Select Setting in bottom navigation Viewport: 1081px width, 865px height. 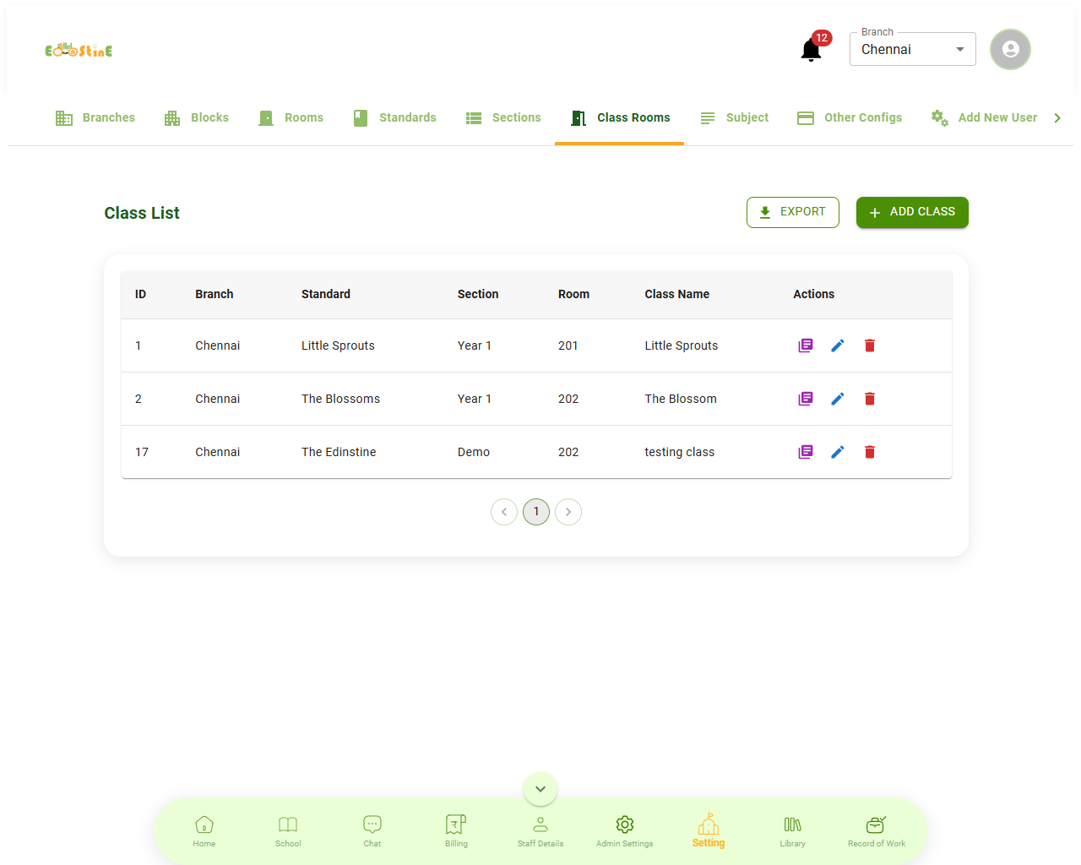pos(709,831)
